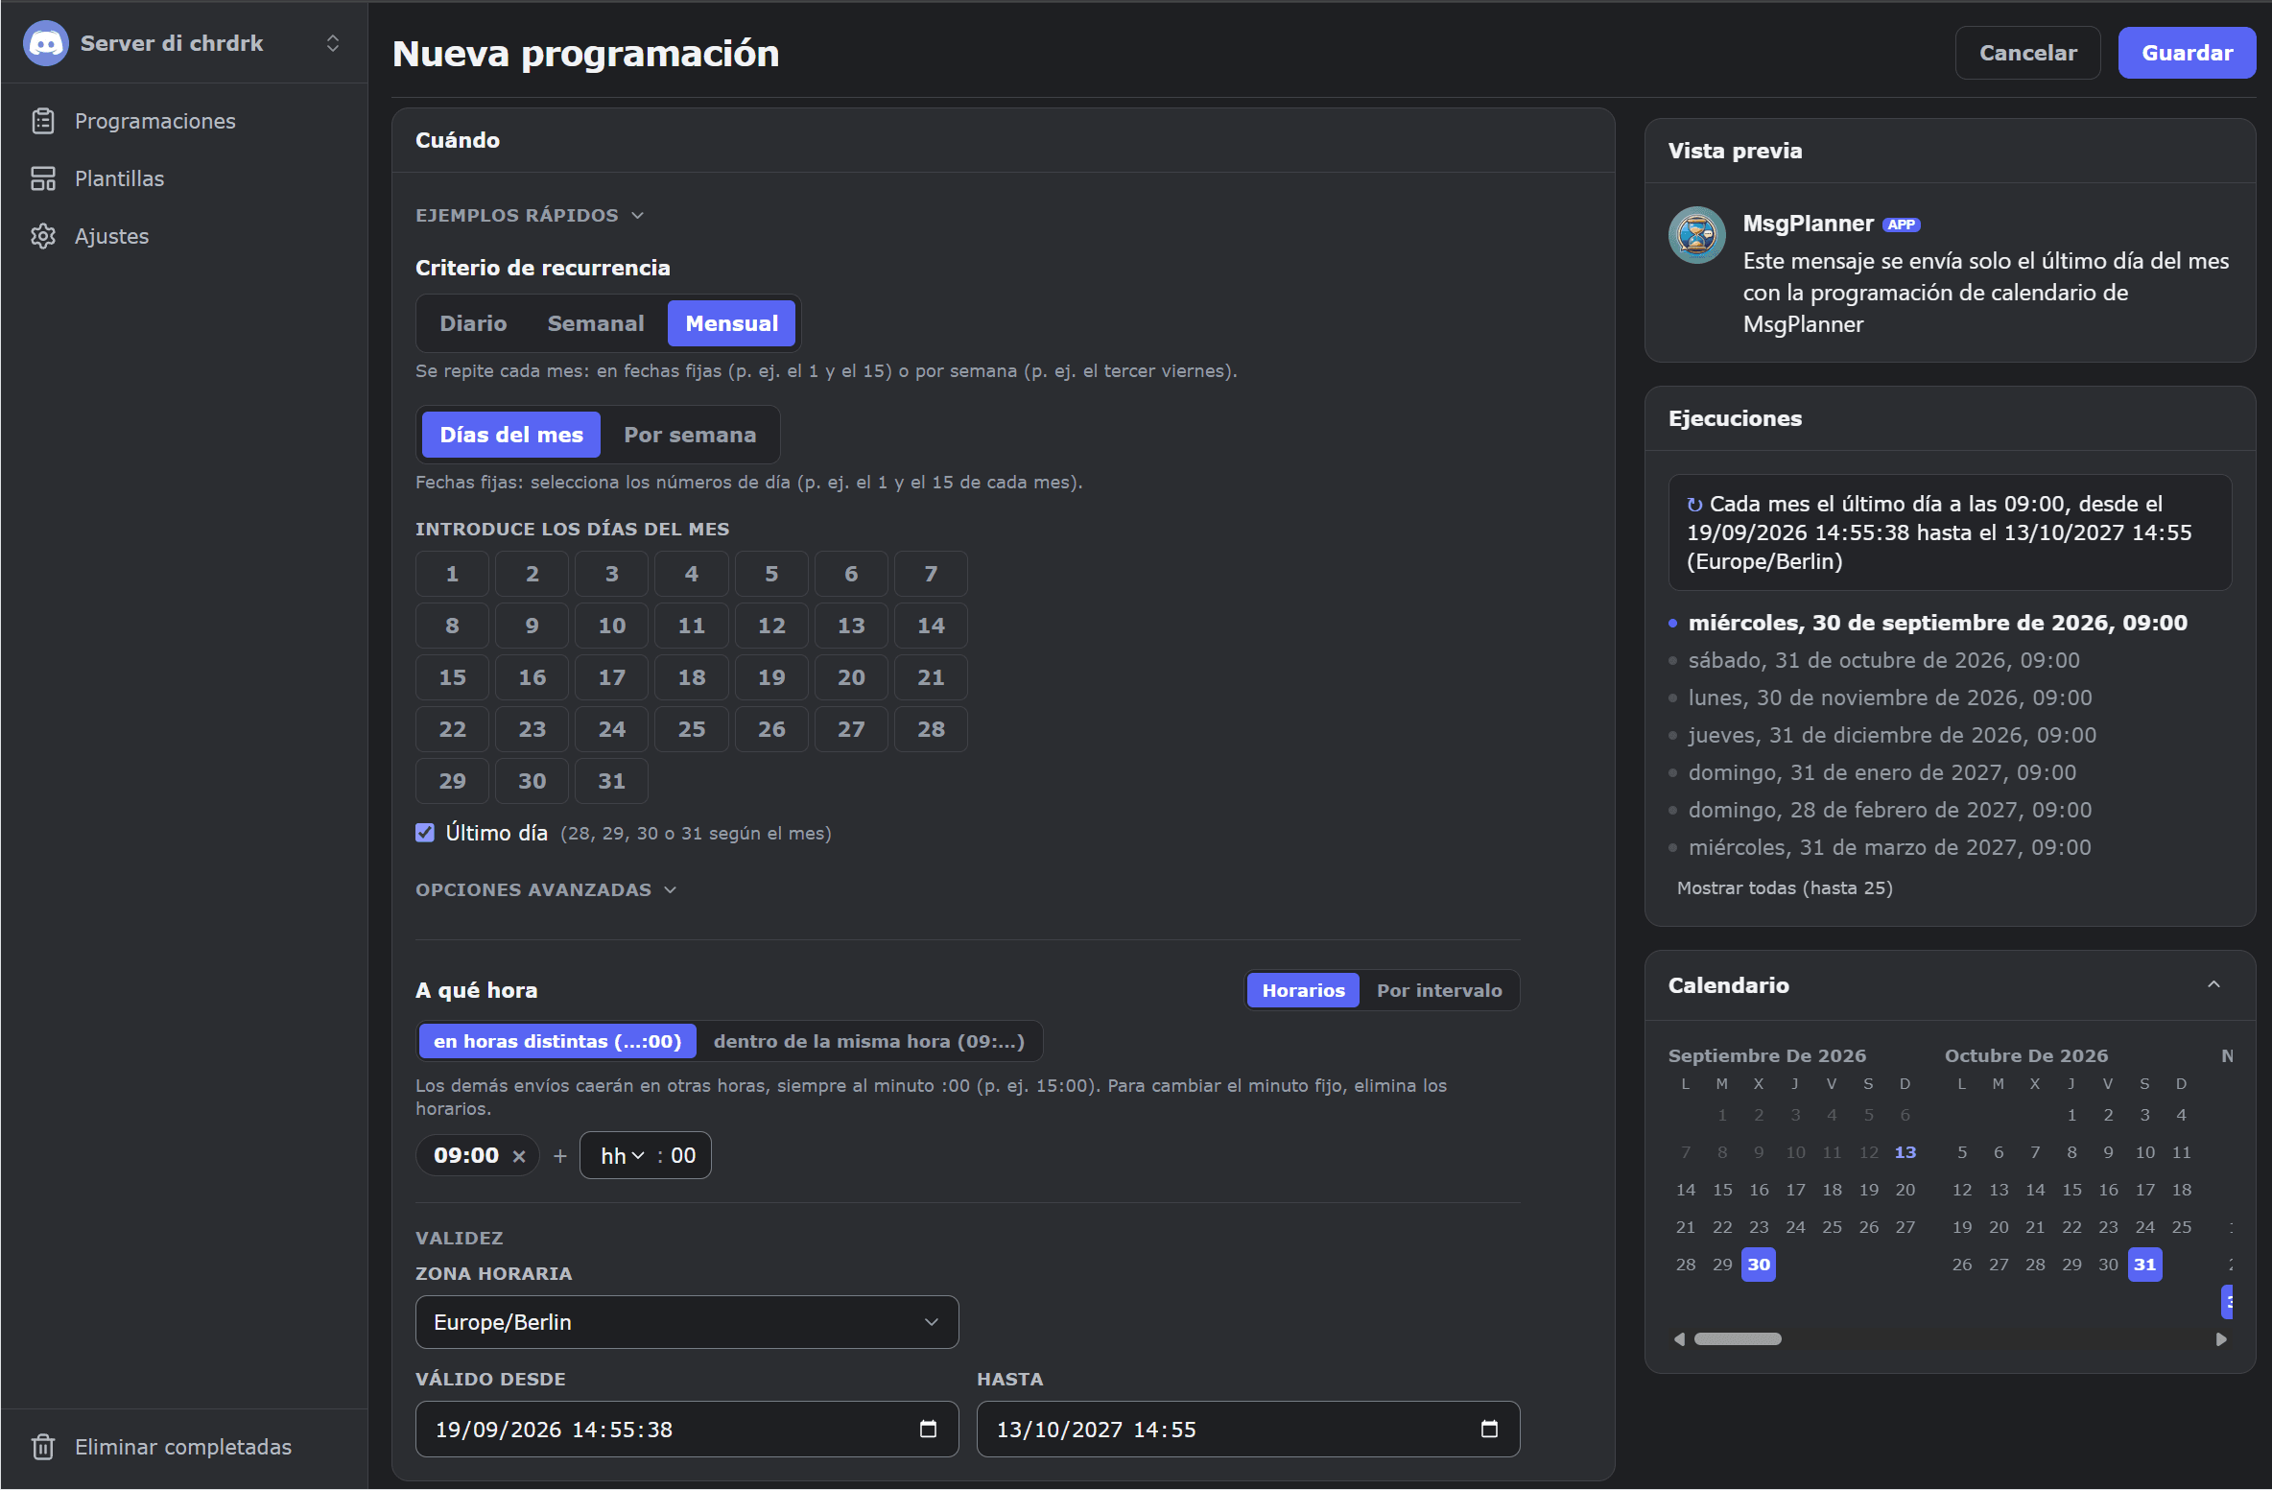Screen dimensions: 2272x1490
Task: Open the server switcher up-down arrows
Action: click(x=333, y=43)
